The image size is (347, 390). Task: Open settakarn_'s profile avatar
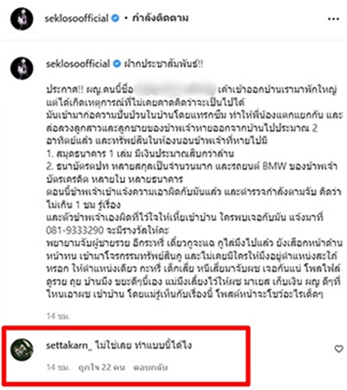tap(22, 349)
